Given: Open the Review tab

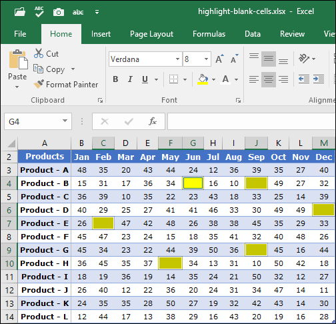Looking at the screenshot, I should point(292,34).
